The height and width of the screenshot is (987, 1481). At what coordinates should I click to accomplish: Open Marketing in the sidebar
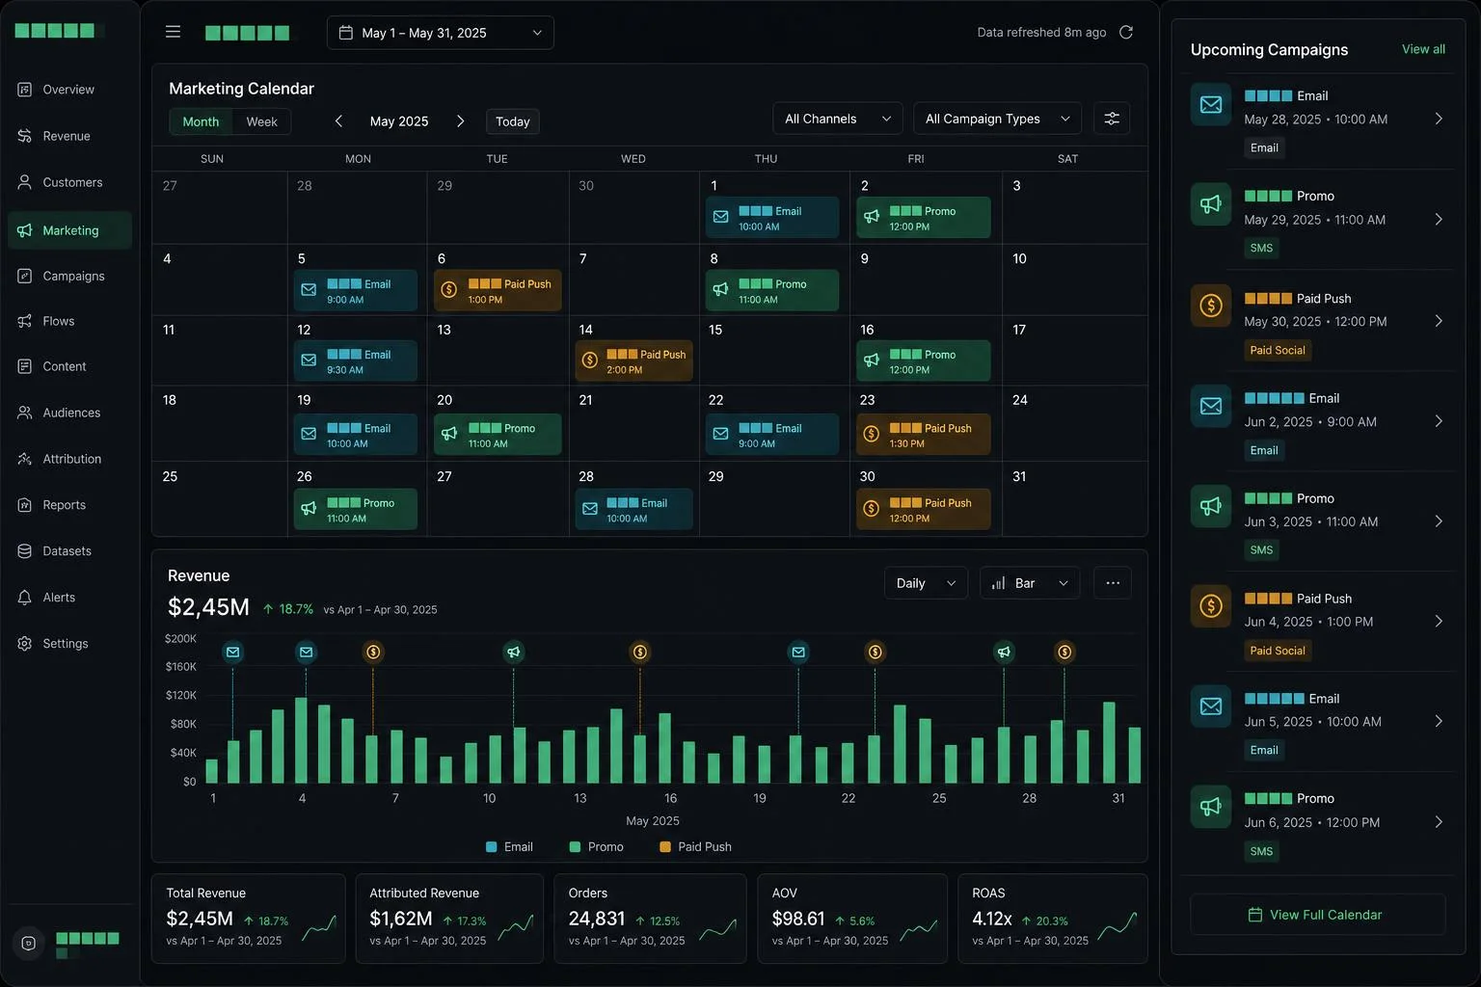click(x=70, y=230)
